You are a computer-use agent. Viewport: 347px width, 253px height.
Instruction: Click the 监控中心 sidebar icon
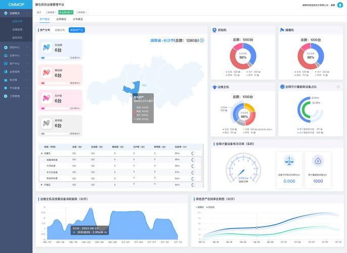point(6,48)
